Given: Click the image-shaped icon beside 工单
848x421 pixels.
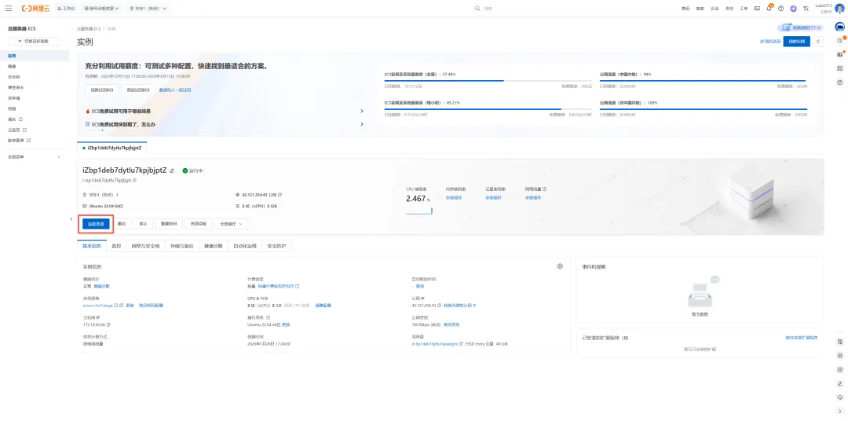Looking at the screenshot, I should [x=757, y=9].
